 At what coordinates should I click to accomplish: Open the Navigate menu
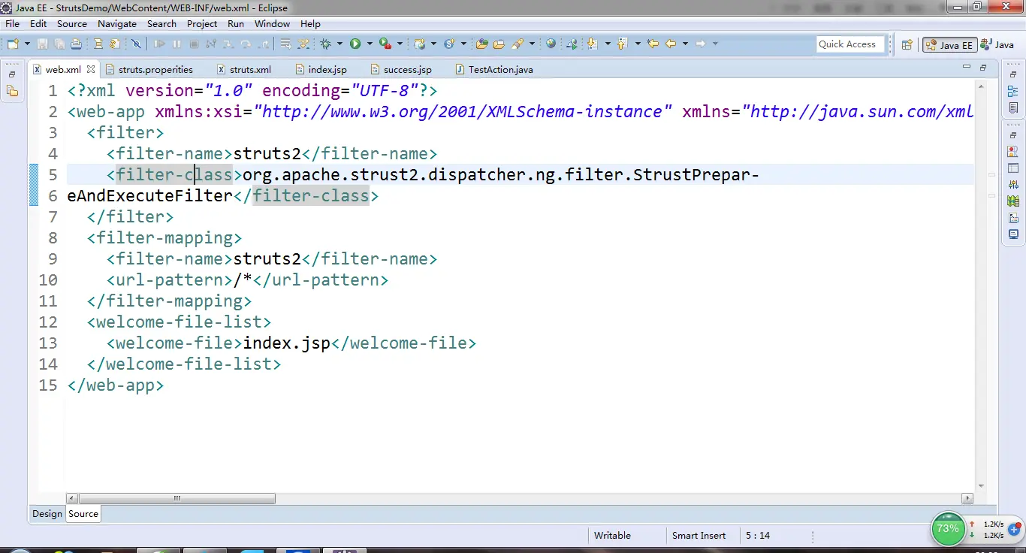117,24
